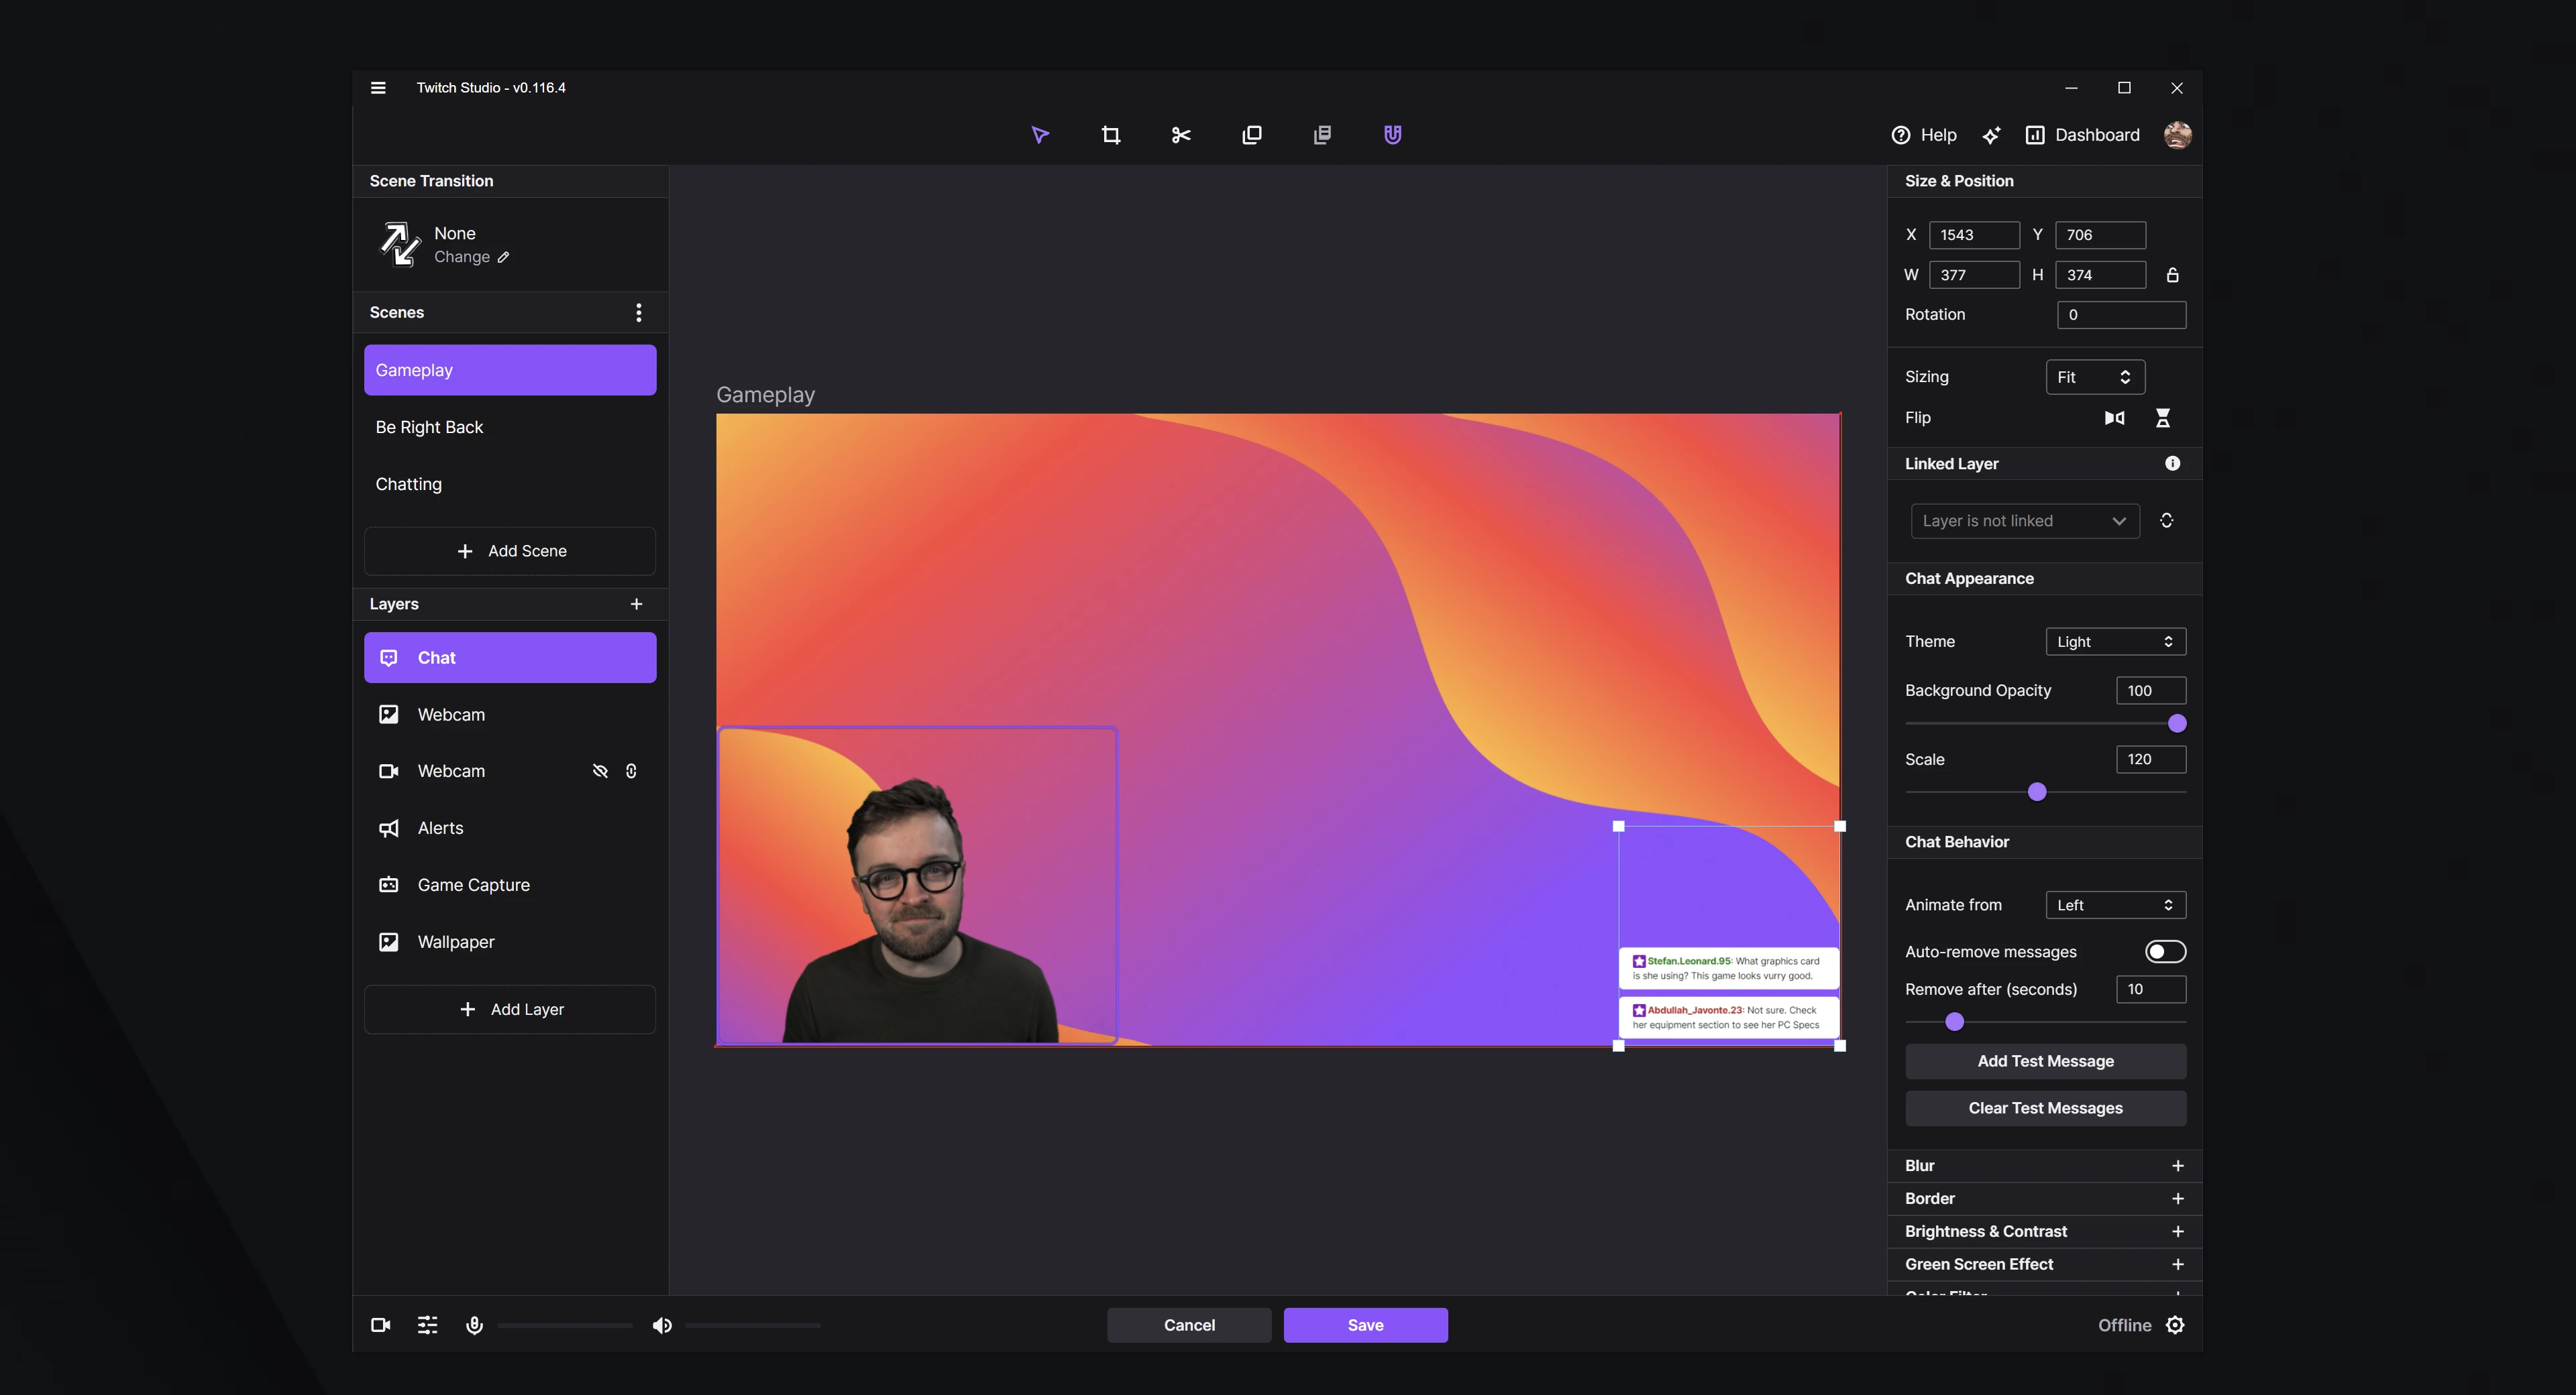Select the Wallpaper layer
The height and width of the screenshot is (1395, 2576).
click(510, 941)
